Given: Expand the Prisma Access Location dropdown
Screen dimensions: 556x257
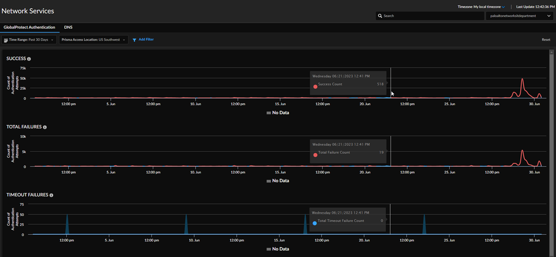Looking at the screenshot, I should tap(94, 40).
